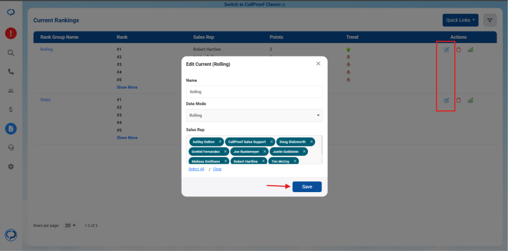508x251 pixels.
Task: Open the green chart icon for Rolling row
Action: click(471, 50)
